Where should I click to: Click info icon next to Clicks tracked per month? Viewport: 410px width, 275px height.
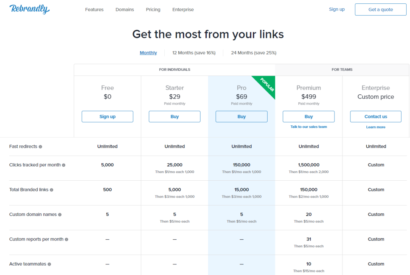[x=63, y=165]
